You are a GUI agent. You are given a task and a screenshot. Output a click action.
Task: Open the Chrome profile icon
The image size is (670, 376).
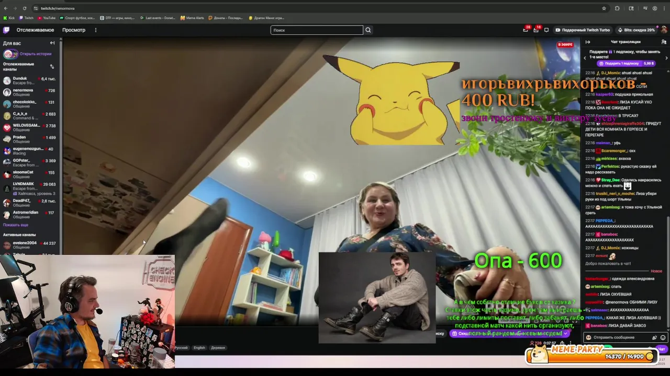point(655,8)
